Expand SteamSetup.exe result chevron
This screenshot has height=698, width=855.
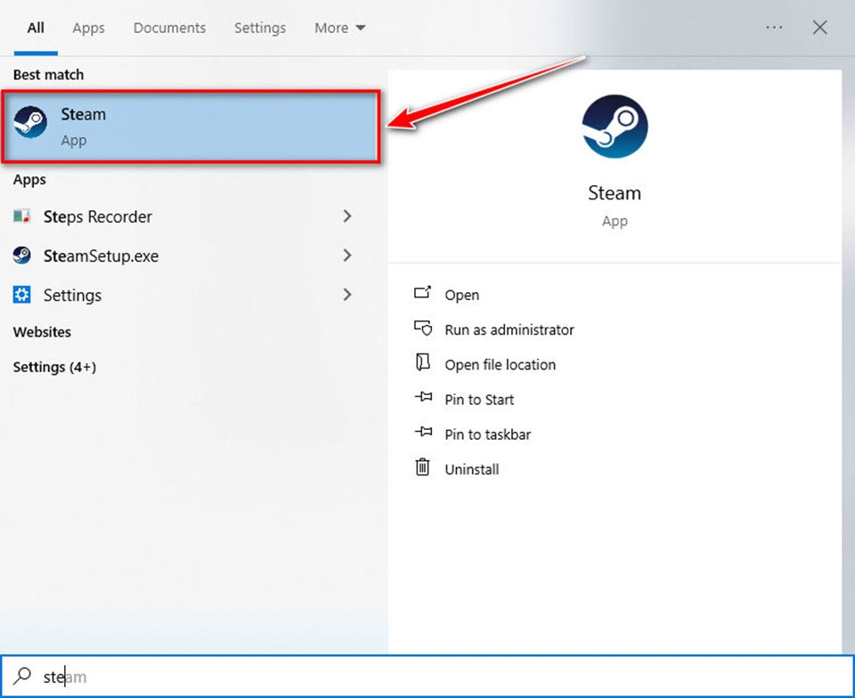(x=347, y=256)
